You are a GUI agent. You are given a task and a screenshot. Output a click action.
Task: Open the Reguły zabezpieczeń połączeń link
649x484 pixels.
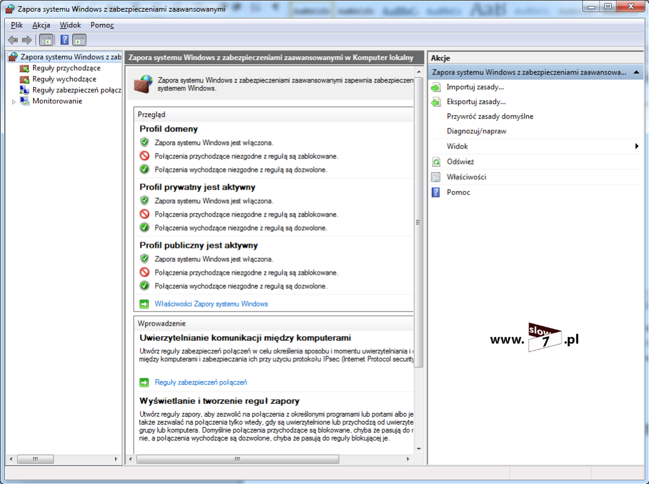coord(201,382)
